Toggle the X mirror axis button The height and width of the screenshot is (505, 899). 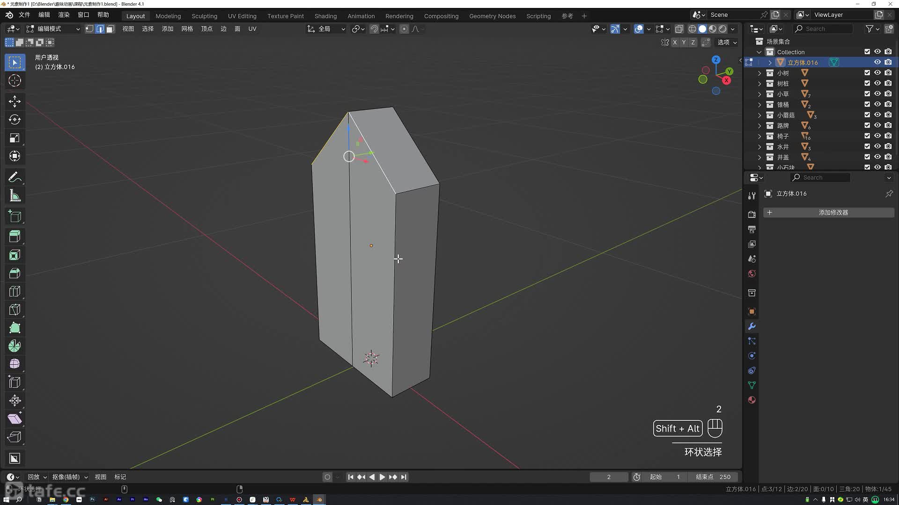coord(674,42)
